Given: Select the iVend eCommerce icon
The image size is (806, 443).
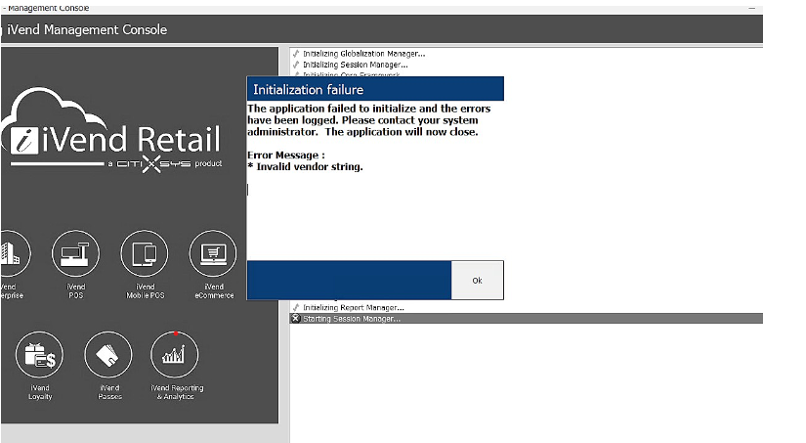Looking at the screenshot, I should (x=212, y=255).
